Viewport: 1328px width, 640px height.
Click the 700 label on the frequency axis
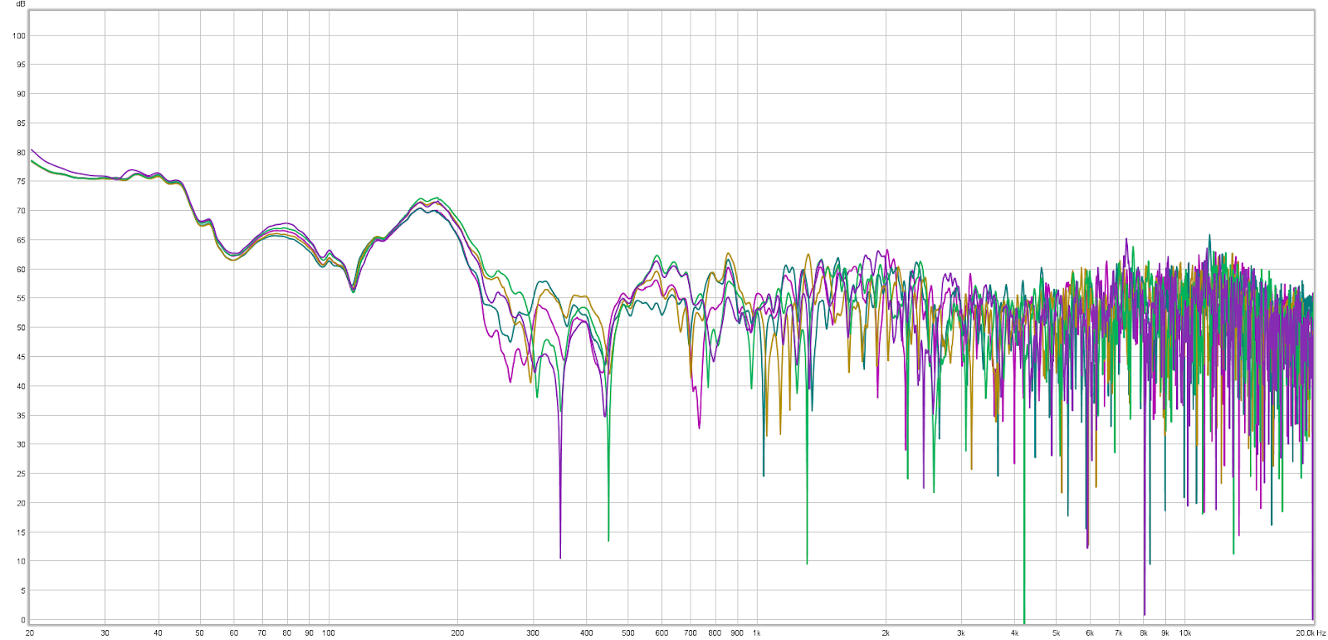[x=691, y=633]
